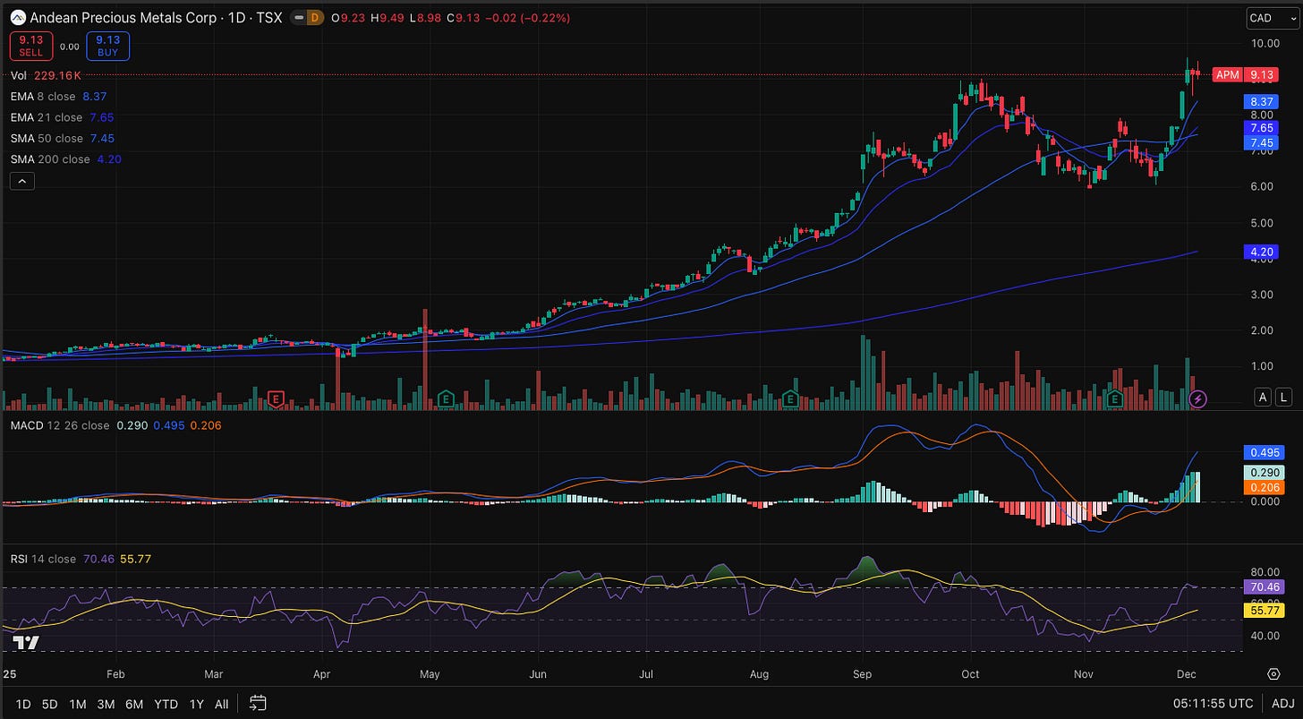
Task: Click the purple lightning bolt event icon
Action: coord(1199,398)
